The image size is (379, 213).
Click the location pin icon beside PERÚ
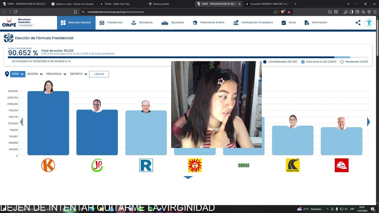[7, 74]
